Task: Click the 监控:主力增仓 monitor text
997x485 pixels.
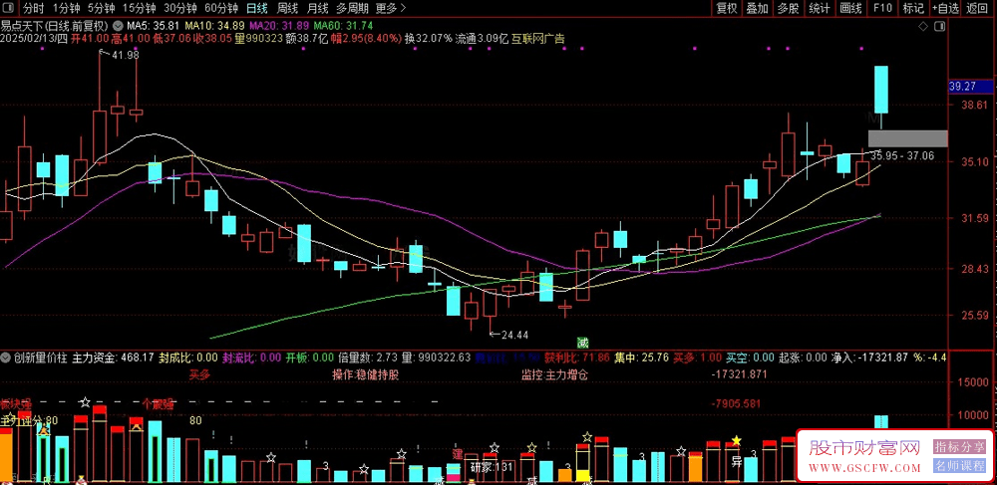Action: (x=553, y=373)
